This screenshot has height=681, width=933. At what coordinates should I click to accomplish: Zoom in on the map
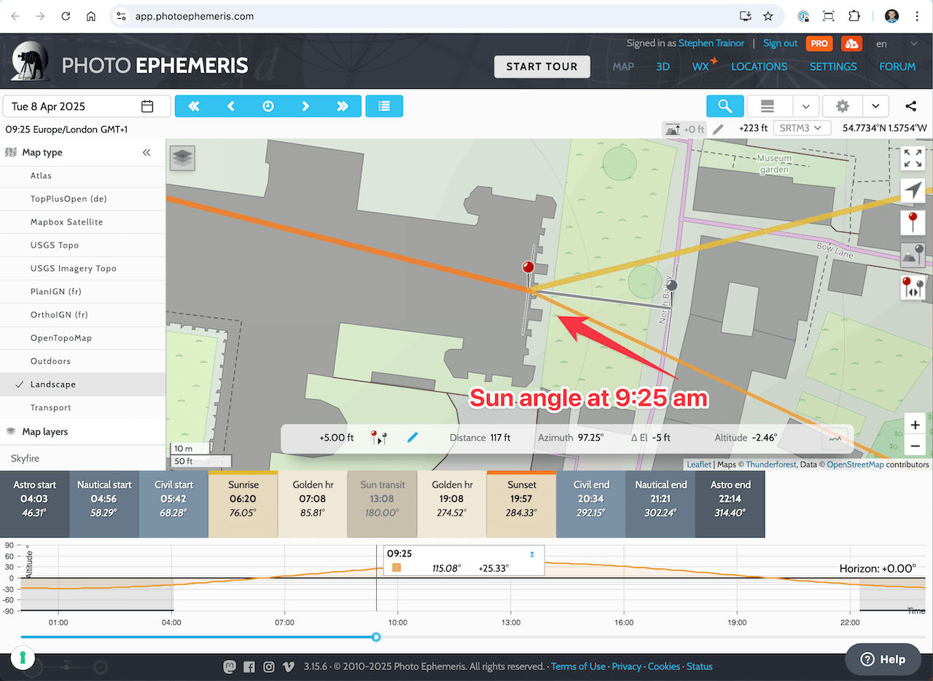[916, 425]
